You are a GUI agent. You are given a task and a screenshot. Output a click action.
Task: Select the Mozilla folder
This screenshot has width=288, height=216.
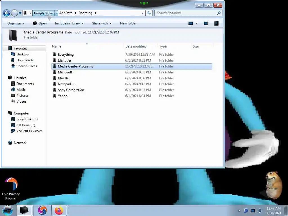point(63,78)
